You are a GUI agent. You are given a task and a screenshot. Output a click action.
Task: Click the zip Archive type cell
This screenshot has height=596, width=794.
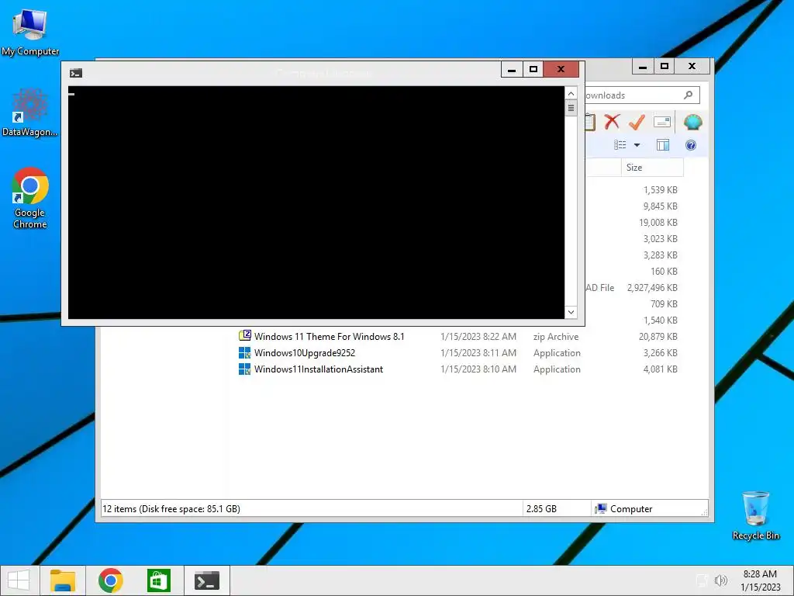click(x=555, y=337)
